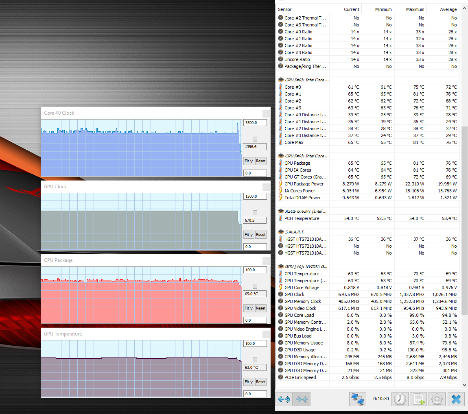Toggle checkbox in GPU Temperature graph
This screenshot has height=414, width=468.
point(255,360)
